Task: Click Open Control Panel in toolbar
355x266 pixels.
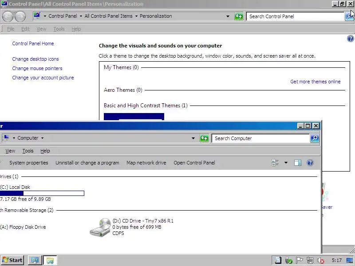Action: [194, 163]
